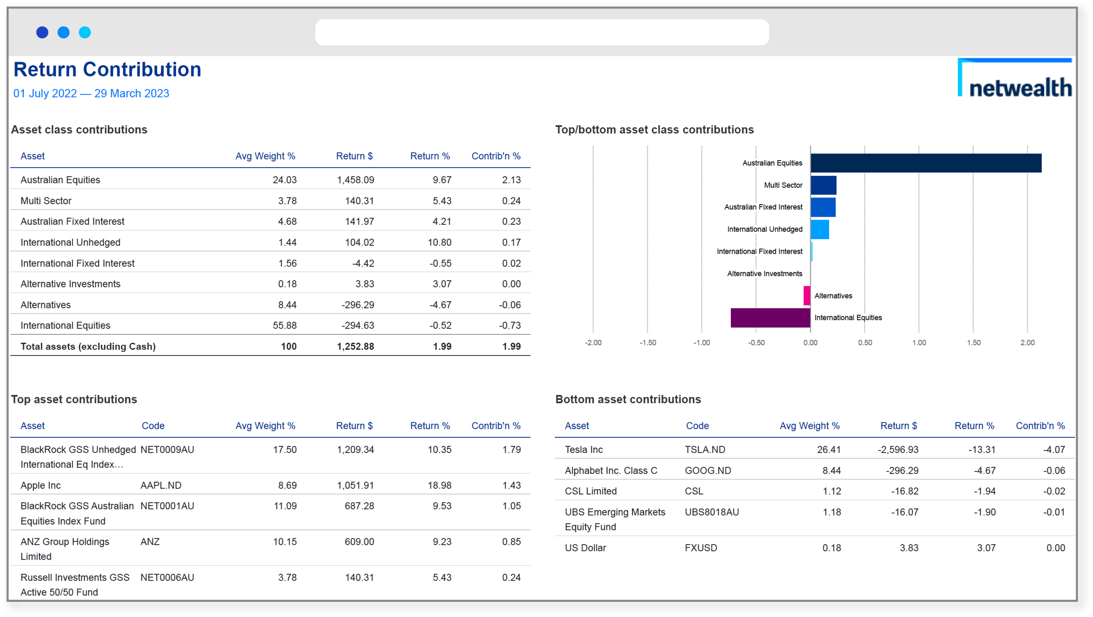Click the International Equities table row name
The width and height of the screenshot is (1093, 617).
[65, 326]
